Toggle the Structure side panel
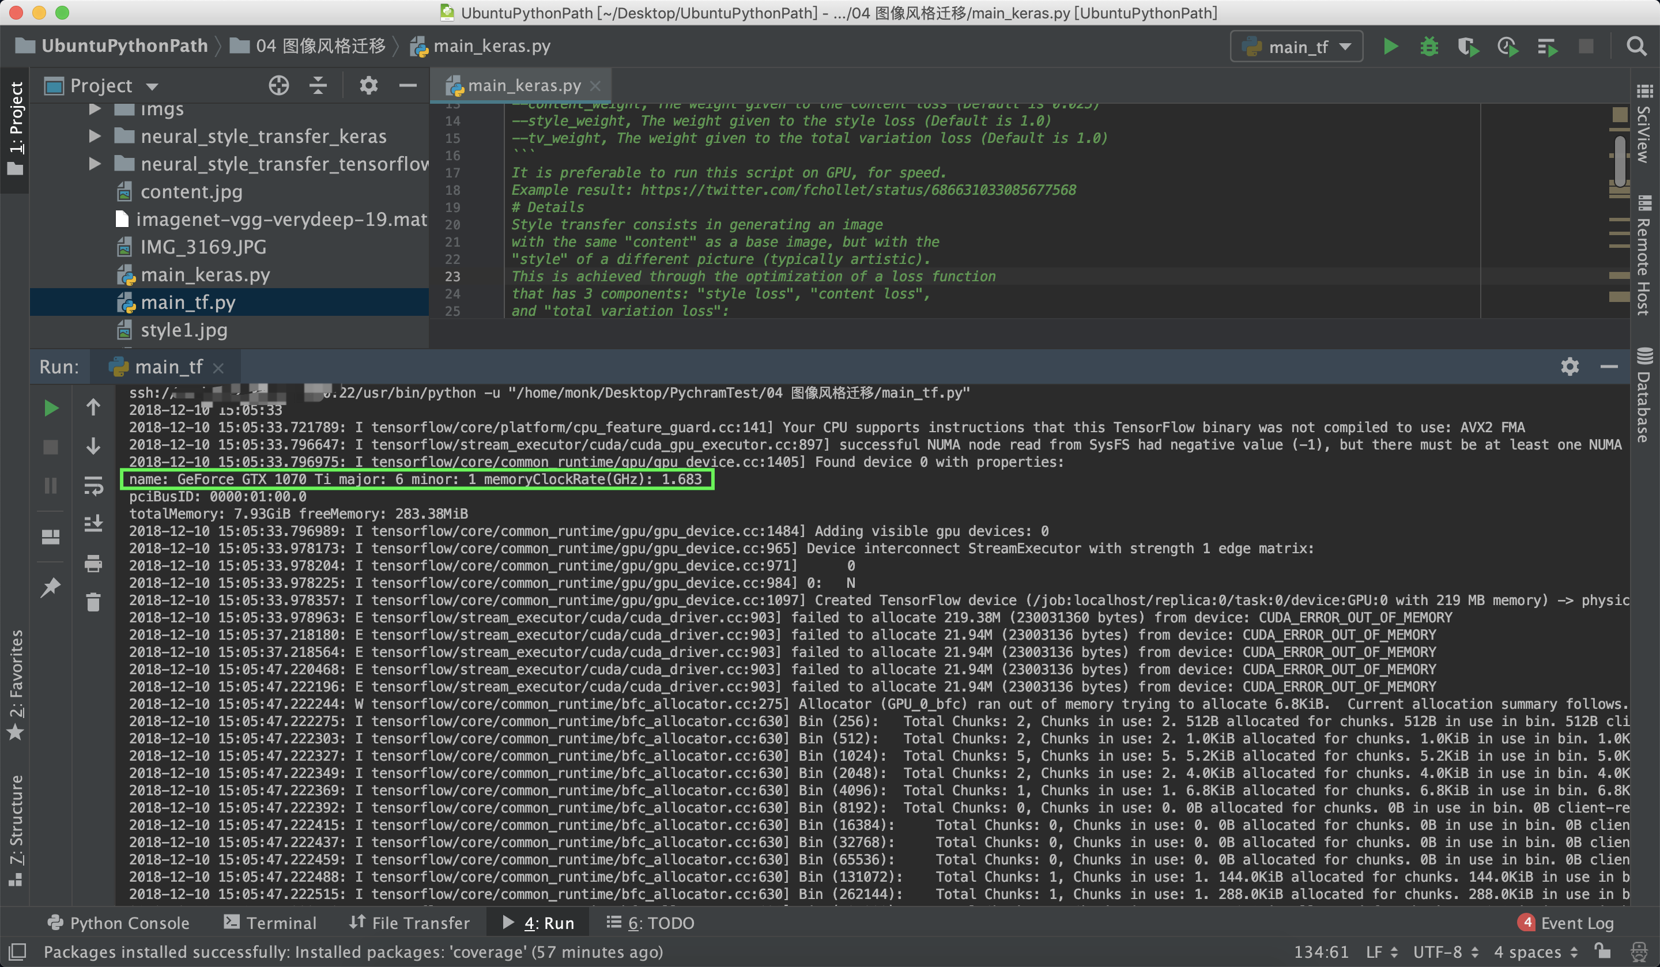1660x967 pixels. point(16,832)
